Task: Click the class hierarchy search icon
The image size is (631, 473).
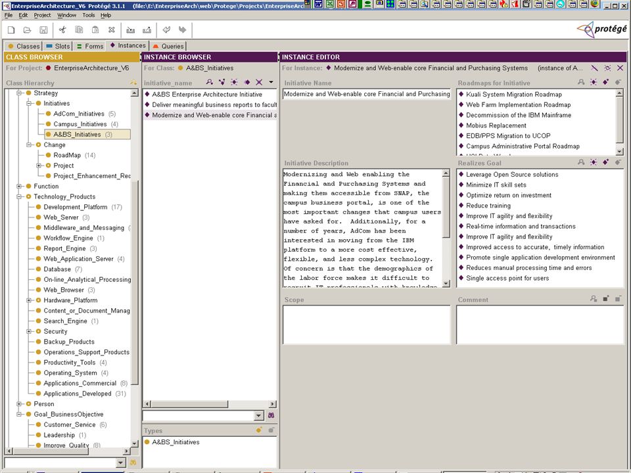Action: [x=133, y=83]
